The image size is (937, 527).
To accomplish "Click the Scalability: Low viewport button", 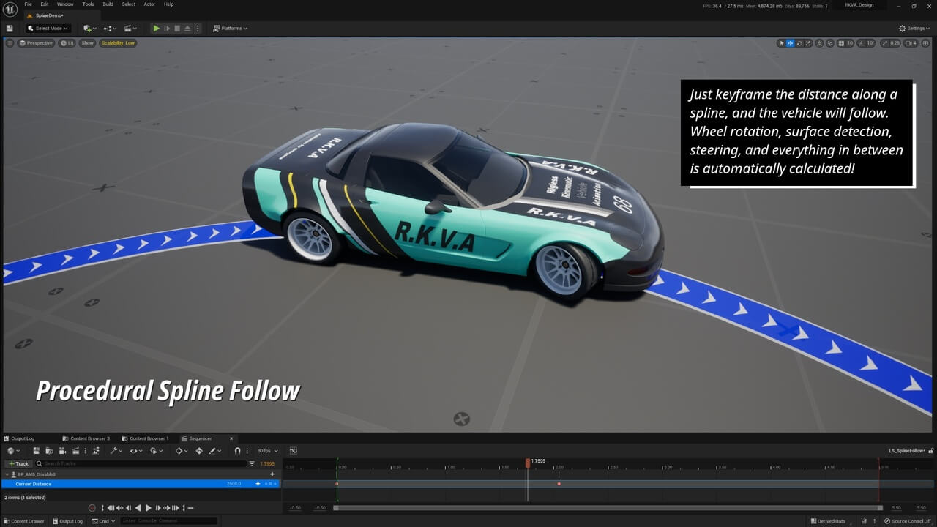I will click(118, 43).
